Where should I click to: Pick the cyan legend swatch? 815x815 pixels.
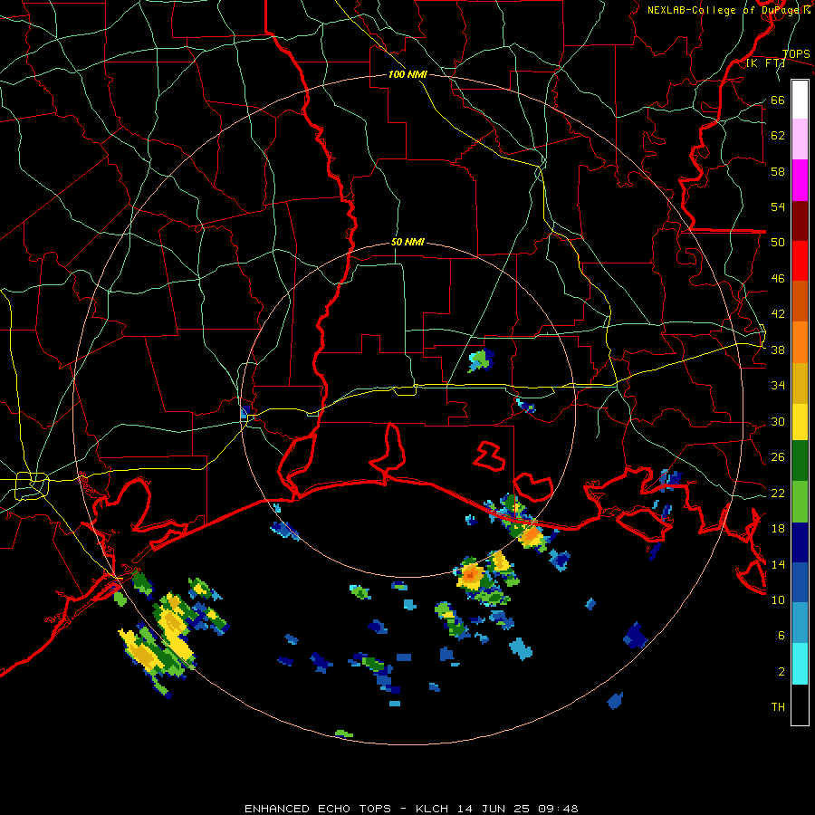[x=800, y=663]
